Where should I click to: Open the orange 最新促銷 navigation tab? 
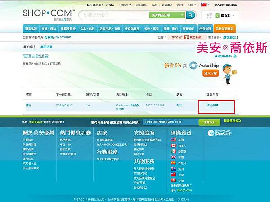(225, 29)
